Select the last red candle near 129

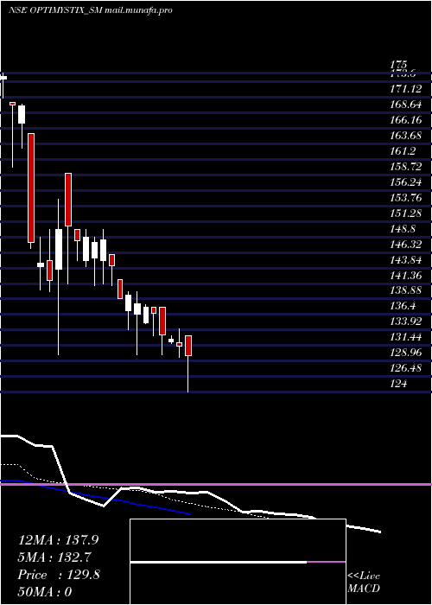pyautogui.click(x=188, y=346)
